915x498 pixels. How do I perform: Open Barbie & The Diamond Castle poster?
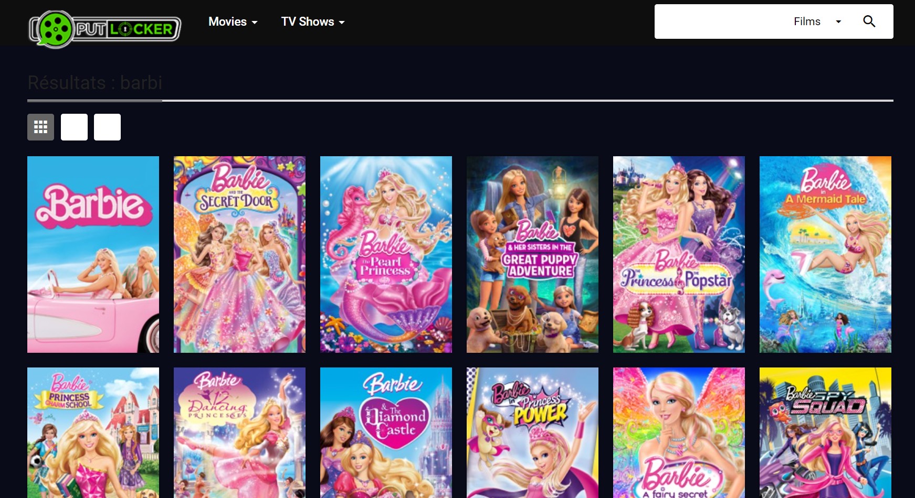386,432
